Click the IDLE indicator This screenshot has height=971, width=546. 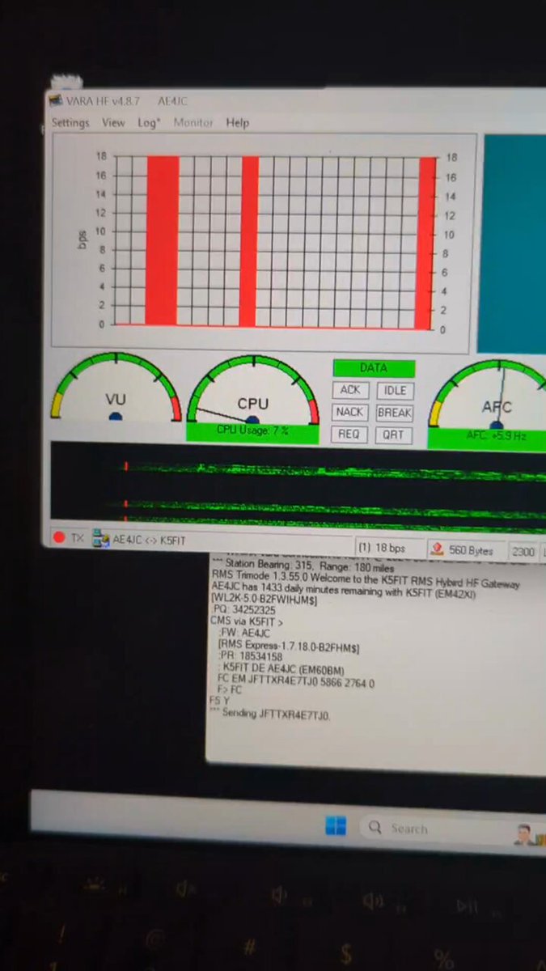[x=395, y=391]
